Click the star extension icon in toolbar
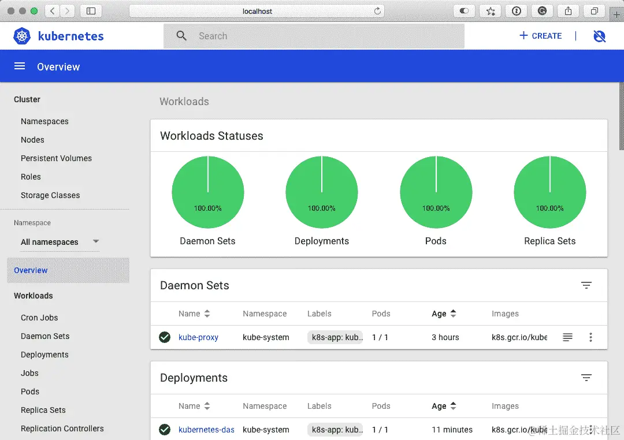This screenshot has width=624, height=440. pyautogui.click(x=491, y=11)
